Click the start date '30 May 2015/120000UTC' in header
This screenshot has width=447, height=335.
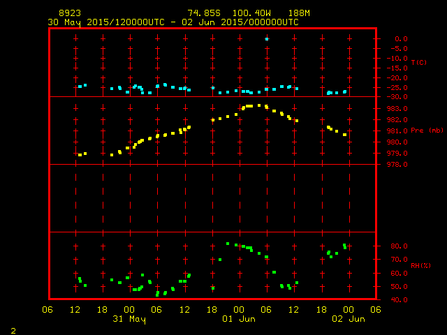click(106, 22)
